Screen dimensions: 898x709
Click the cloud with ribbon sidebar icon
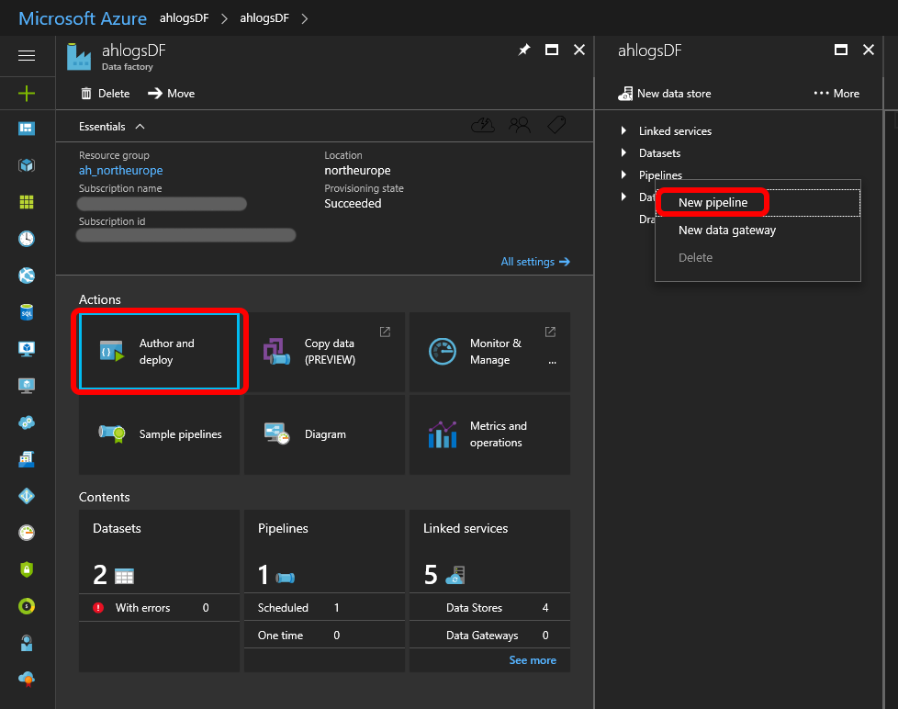point(27,680)
